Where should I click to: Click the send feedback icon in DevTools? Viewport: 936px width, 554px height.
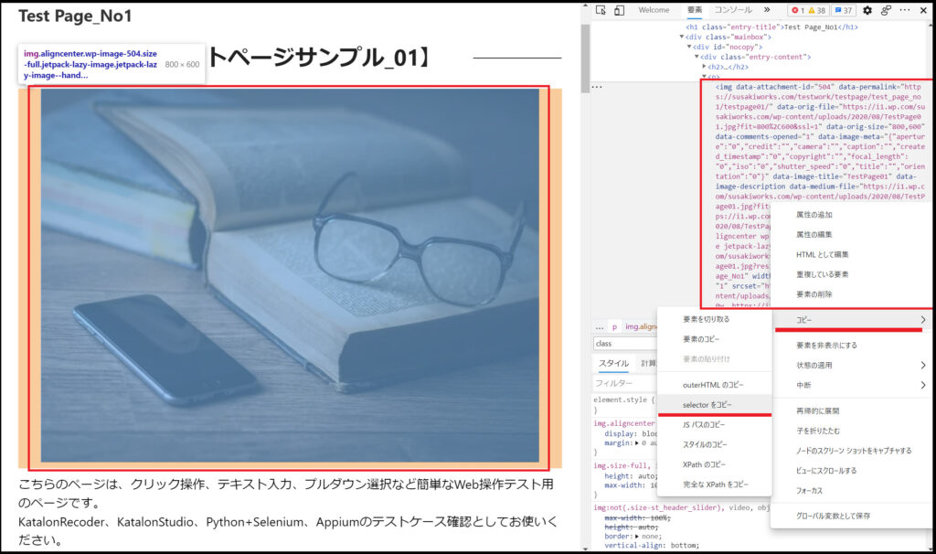click(886, 10)
